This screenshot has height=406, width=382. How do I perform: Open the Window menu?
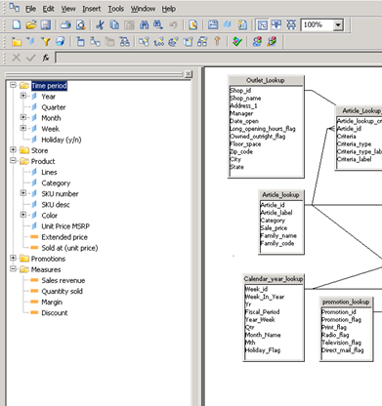[143, 9]
